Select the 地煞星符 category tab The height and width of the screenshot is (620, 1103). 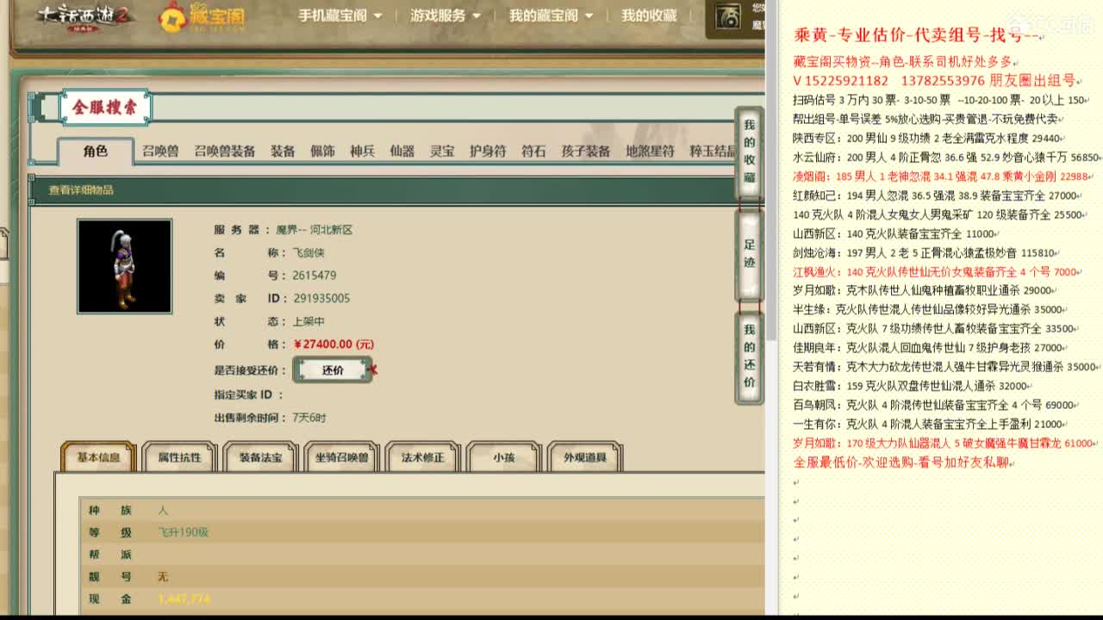650,152
